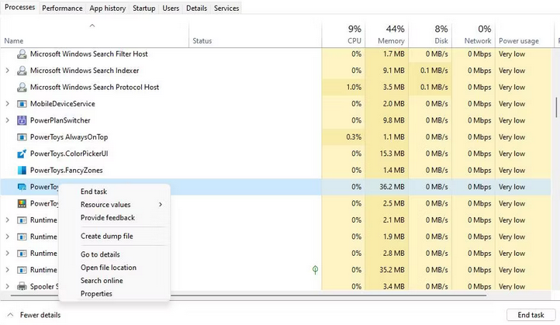Click the 1.0% CPU value
The width and height of the screenshot is (560, 325).
pyautogui.click(x=354, y=87)
